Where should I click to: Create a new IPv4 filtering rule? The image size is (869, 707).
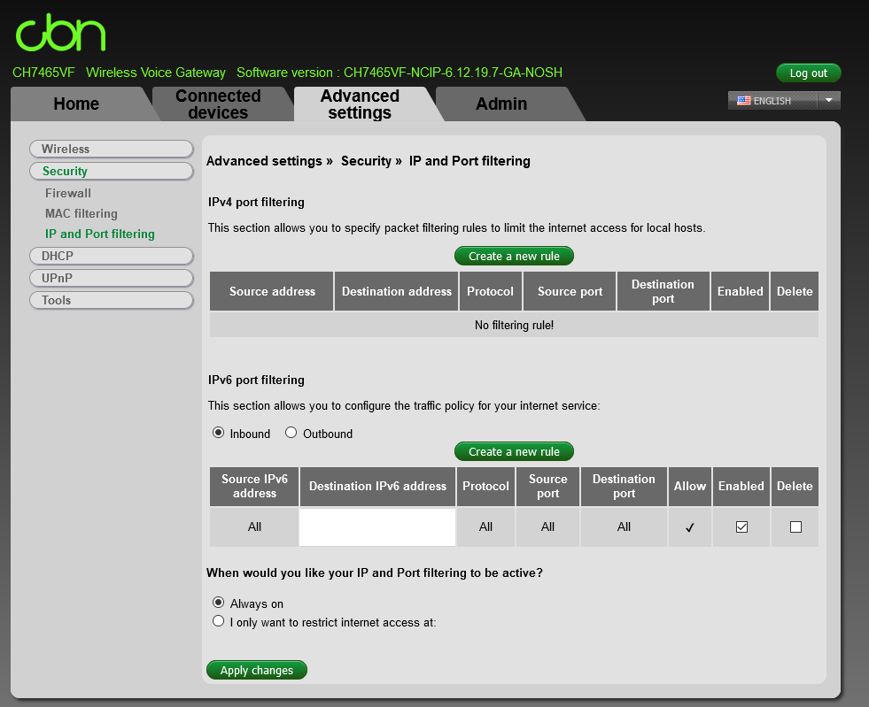tap(514, 256)
